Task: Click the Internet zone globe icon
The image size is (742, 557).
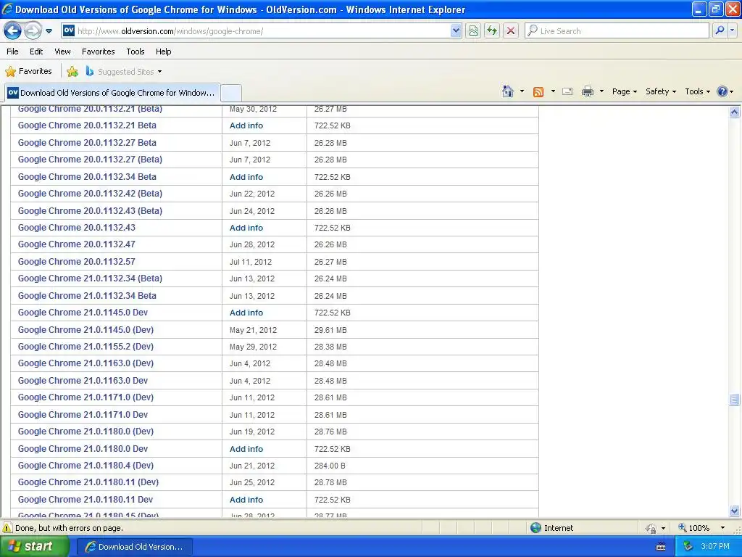Action: (535, 528)
